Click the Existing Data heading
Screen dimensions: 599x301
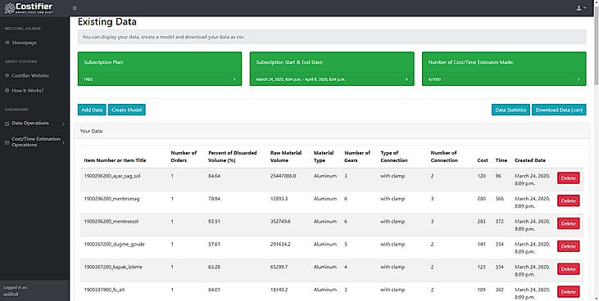[107, 22]
